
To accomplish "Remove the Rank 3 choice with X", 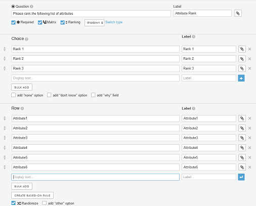I will (x=250, y=68).
